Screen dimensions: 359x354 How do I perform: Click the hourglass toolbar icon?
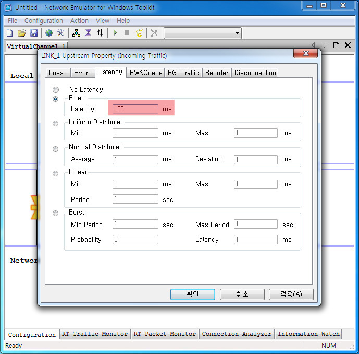(88, 33)
